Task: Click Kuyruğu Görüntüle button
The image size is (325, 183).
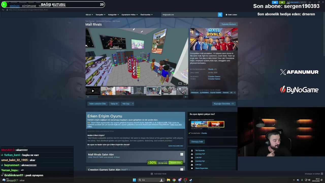Action: (224, 103)
